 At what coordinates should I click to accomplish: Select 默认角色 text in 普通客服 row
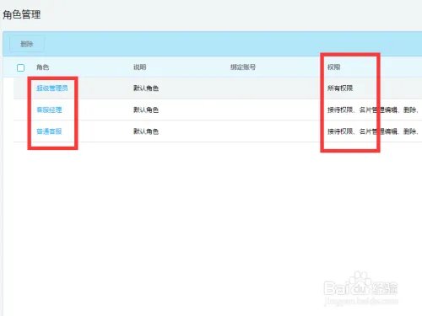[146, 131]
